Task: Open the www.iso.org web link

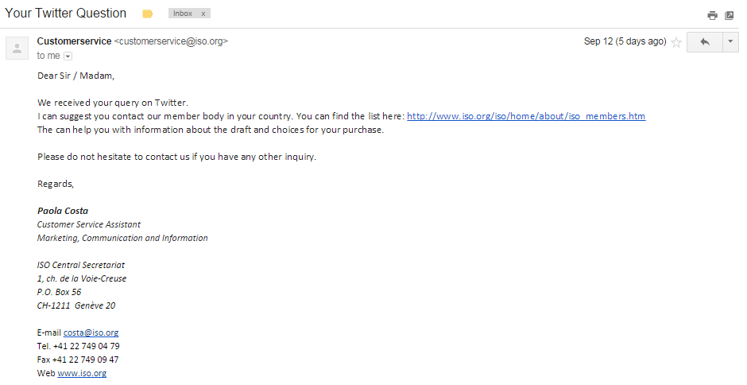Action: tap(82, 373)
